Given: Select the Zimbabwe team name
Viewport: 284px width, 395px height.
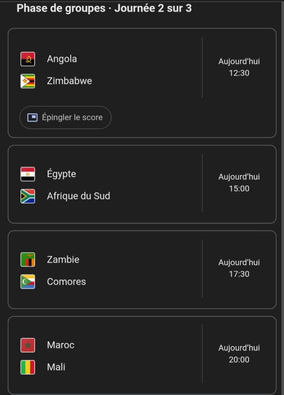Looking at the screenshot, I should pyautogui.click(x=69, y=81).
